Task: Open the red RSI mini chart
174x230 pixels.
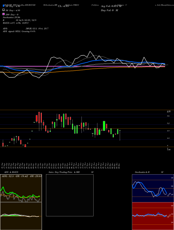Action: pyautogui.click(x=153, y=216)
